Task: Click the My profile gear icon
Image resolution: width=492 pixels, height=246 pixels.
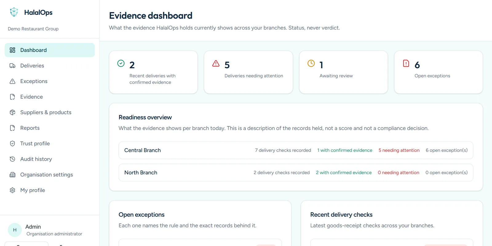Action: tap(12, 190)
